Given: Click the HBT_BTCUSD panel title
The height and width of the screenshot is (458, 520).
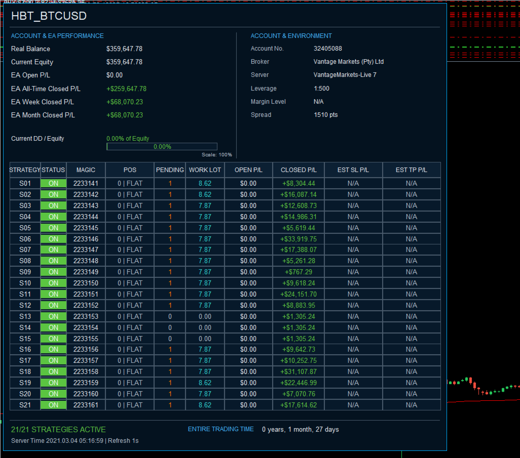Looking at the screenshot, I should pos(49,16).
